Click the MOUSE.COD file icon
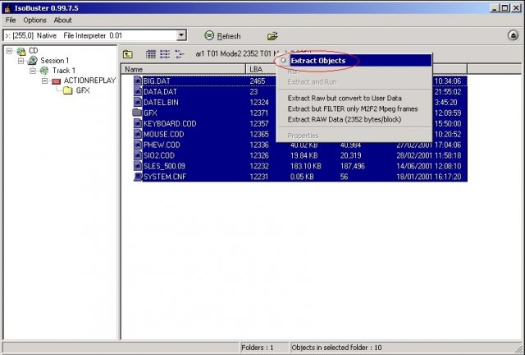 click(138, 134)
